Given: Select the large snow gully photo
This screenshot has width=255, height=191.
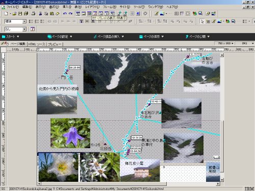Looking at the screenshot, I should 123,73.
